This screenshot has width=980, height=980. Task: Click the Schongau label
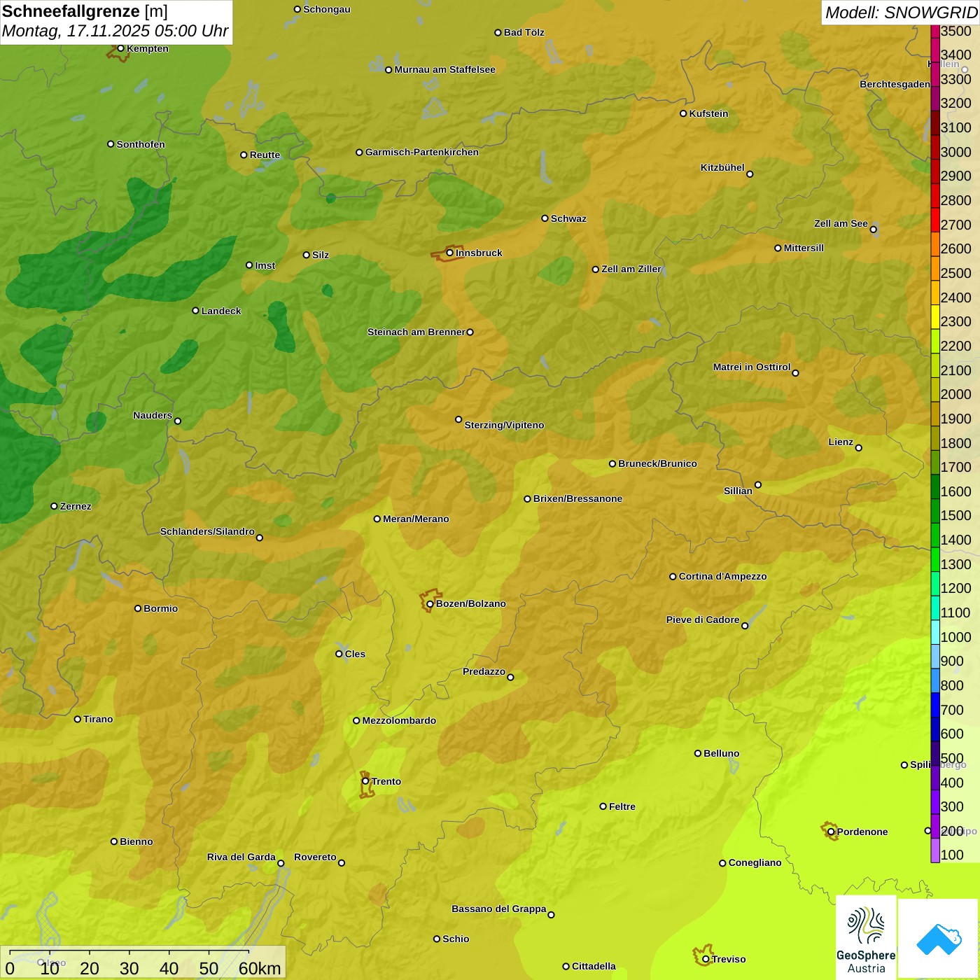click(327, 9)
